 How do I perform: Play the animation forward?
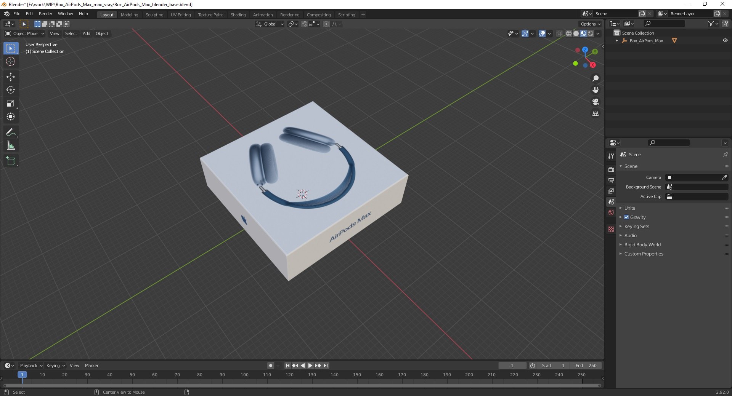tap(310, 366)
